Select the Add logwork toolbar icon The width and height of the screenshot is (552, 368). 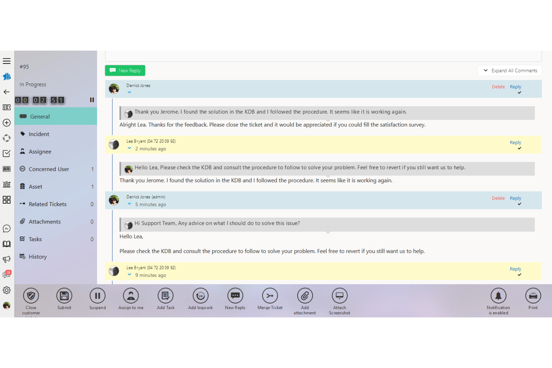200,296
